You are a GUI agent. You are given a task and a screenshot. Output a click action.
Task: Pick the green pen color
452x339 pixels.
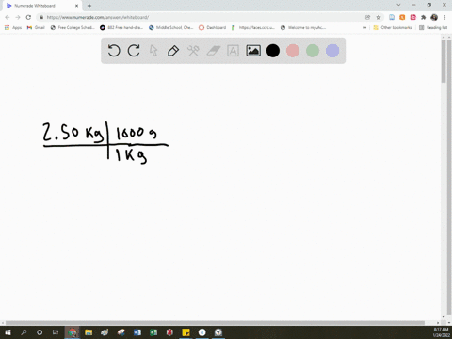coord(313,51)
